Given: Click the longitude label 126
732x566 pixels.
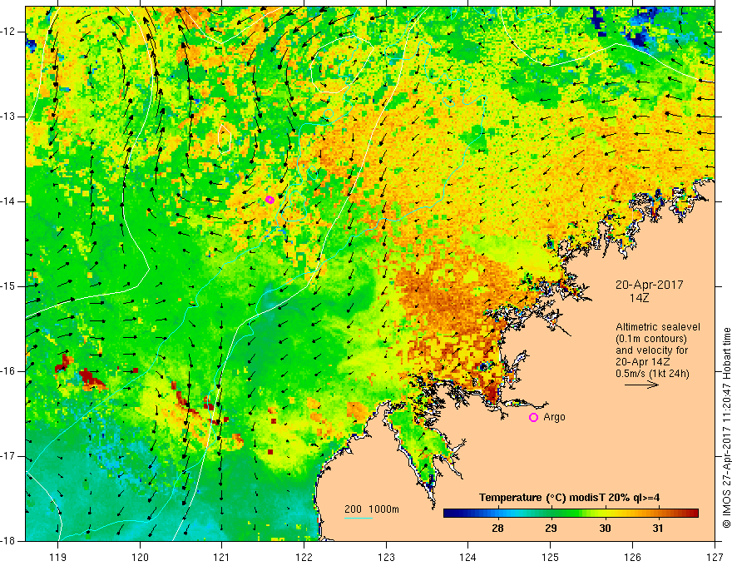Looking at the screenshot, I should click(632, 557).
